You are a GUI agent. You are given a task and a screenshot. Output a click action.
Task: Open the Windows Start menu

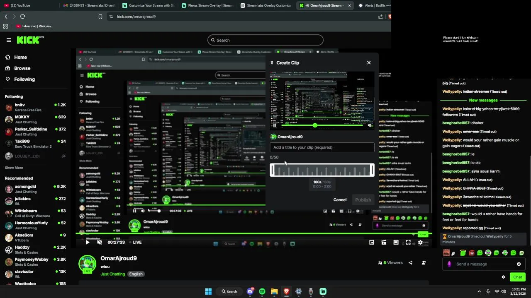click(208, 291)
